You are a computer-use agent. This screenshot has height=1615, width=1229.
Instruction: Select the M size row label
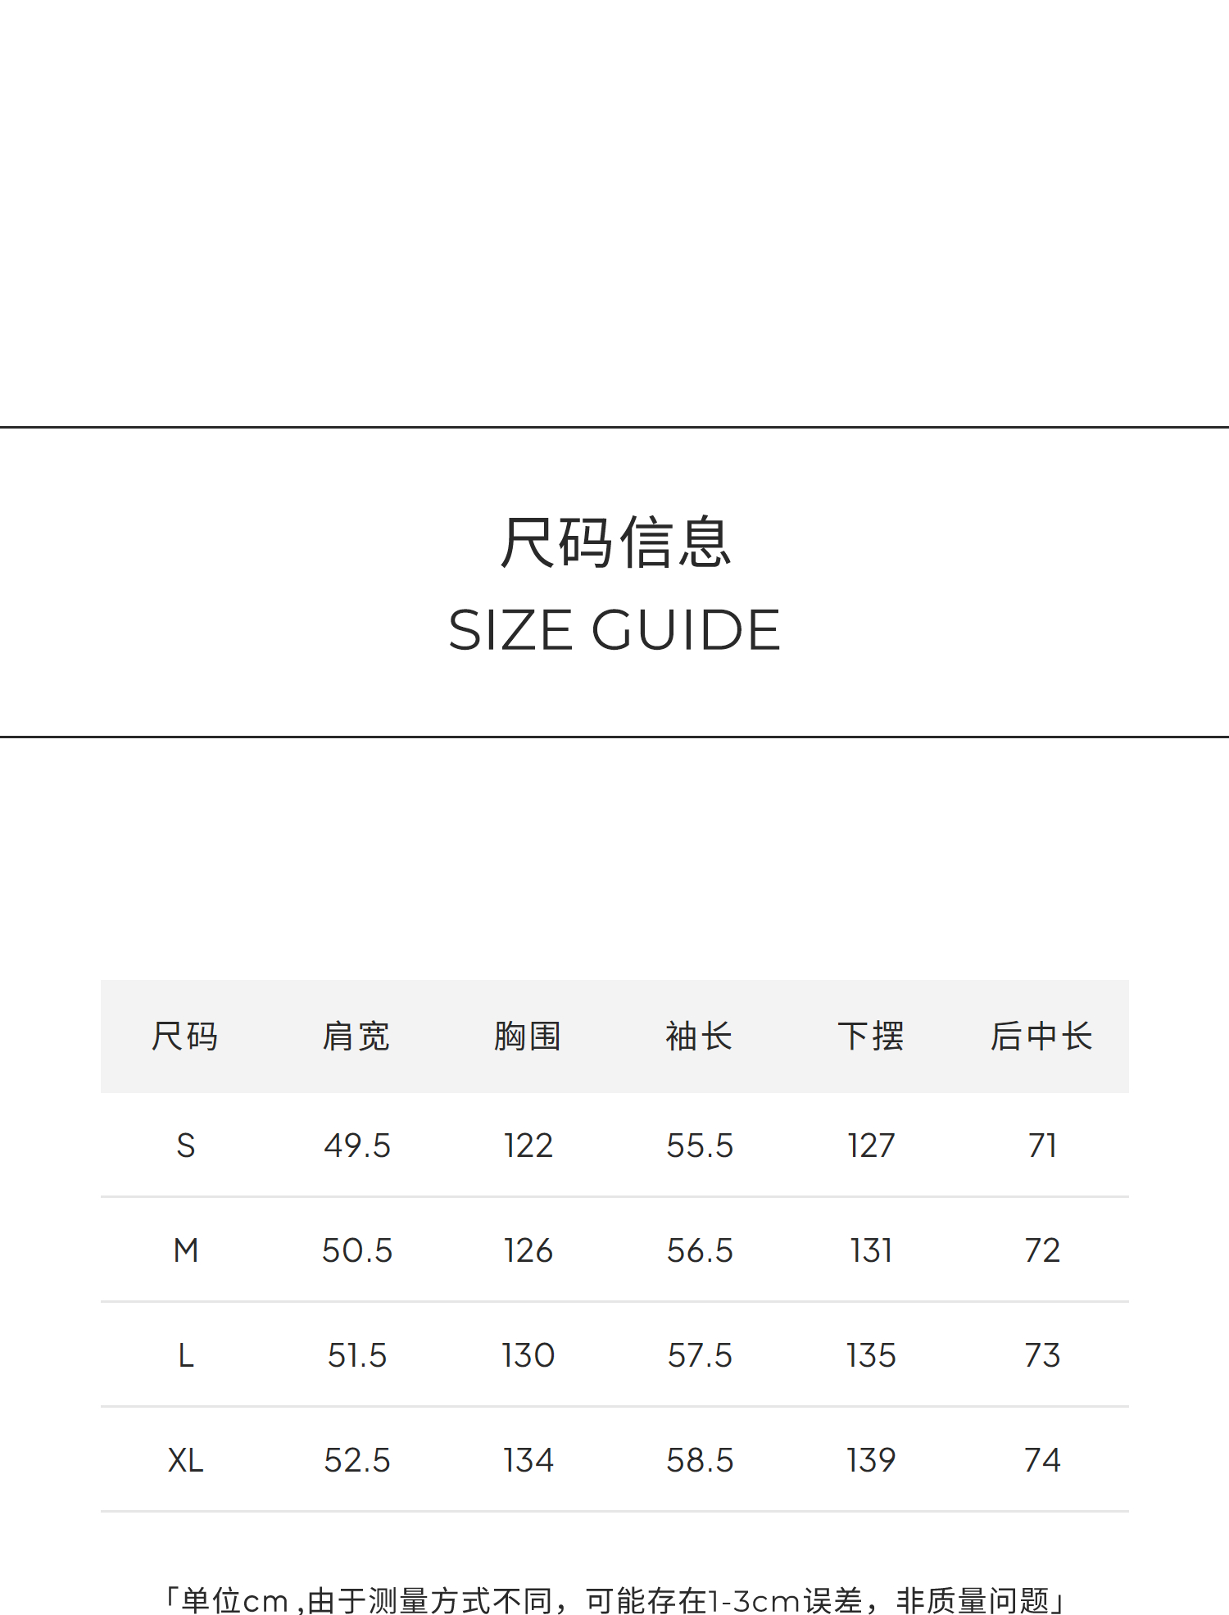coord(186,1250)
